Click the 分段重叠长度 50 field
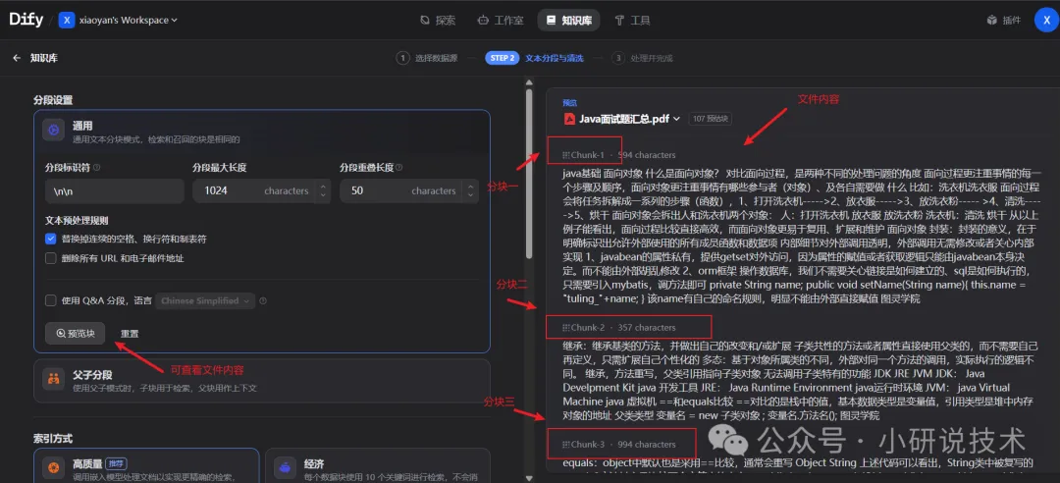 coord(400,190)
